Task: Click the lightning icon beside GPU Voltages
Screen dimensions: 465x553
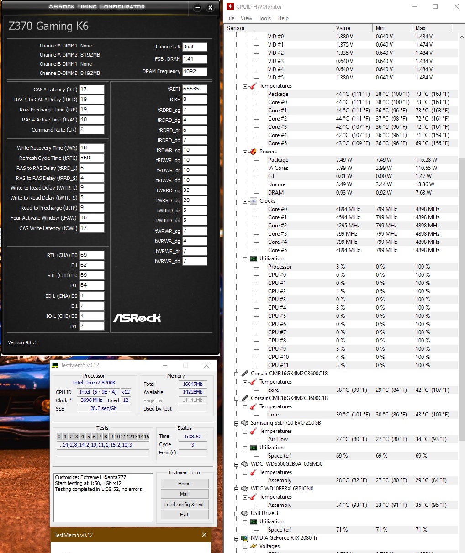Action: coord(253,546)
